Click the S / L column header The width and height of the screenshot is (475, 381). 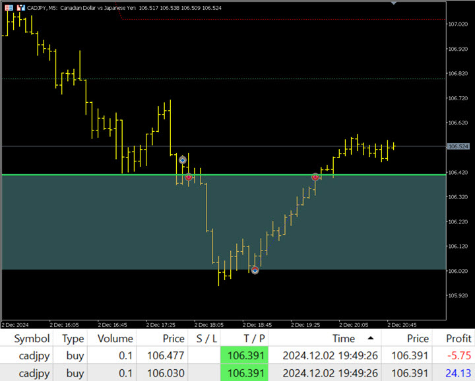(206, 338)
